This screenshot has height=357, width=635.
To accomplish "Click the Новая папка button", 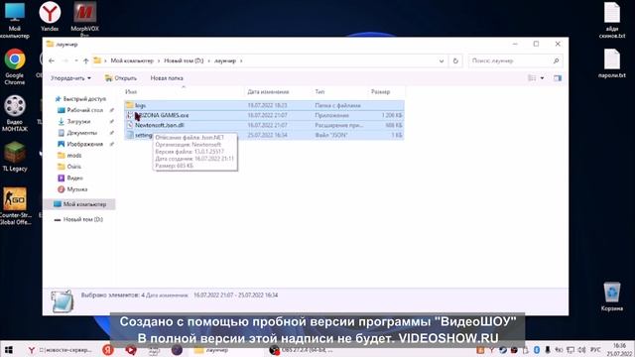I will tap(167, 78).
